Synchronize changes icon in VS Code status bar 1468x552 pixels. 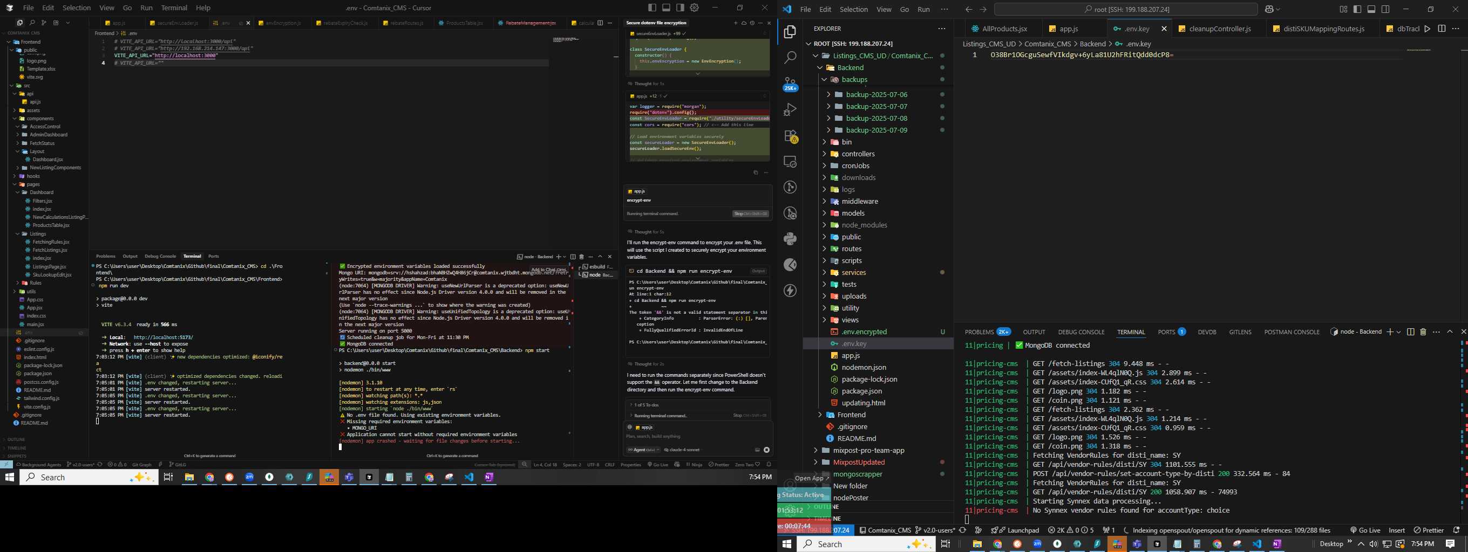[962, 530]
